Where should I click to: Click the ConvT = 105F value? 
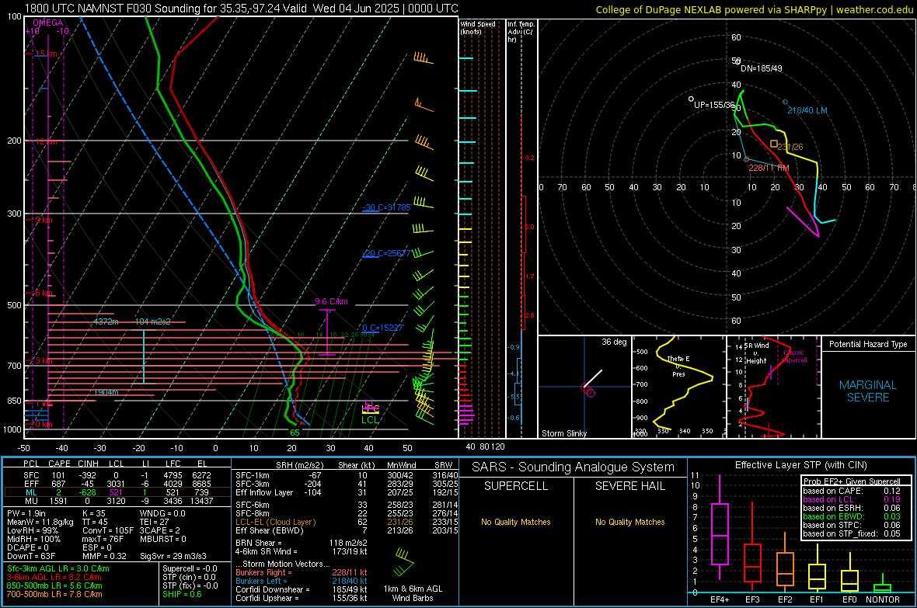pos(107,530)
